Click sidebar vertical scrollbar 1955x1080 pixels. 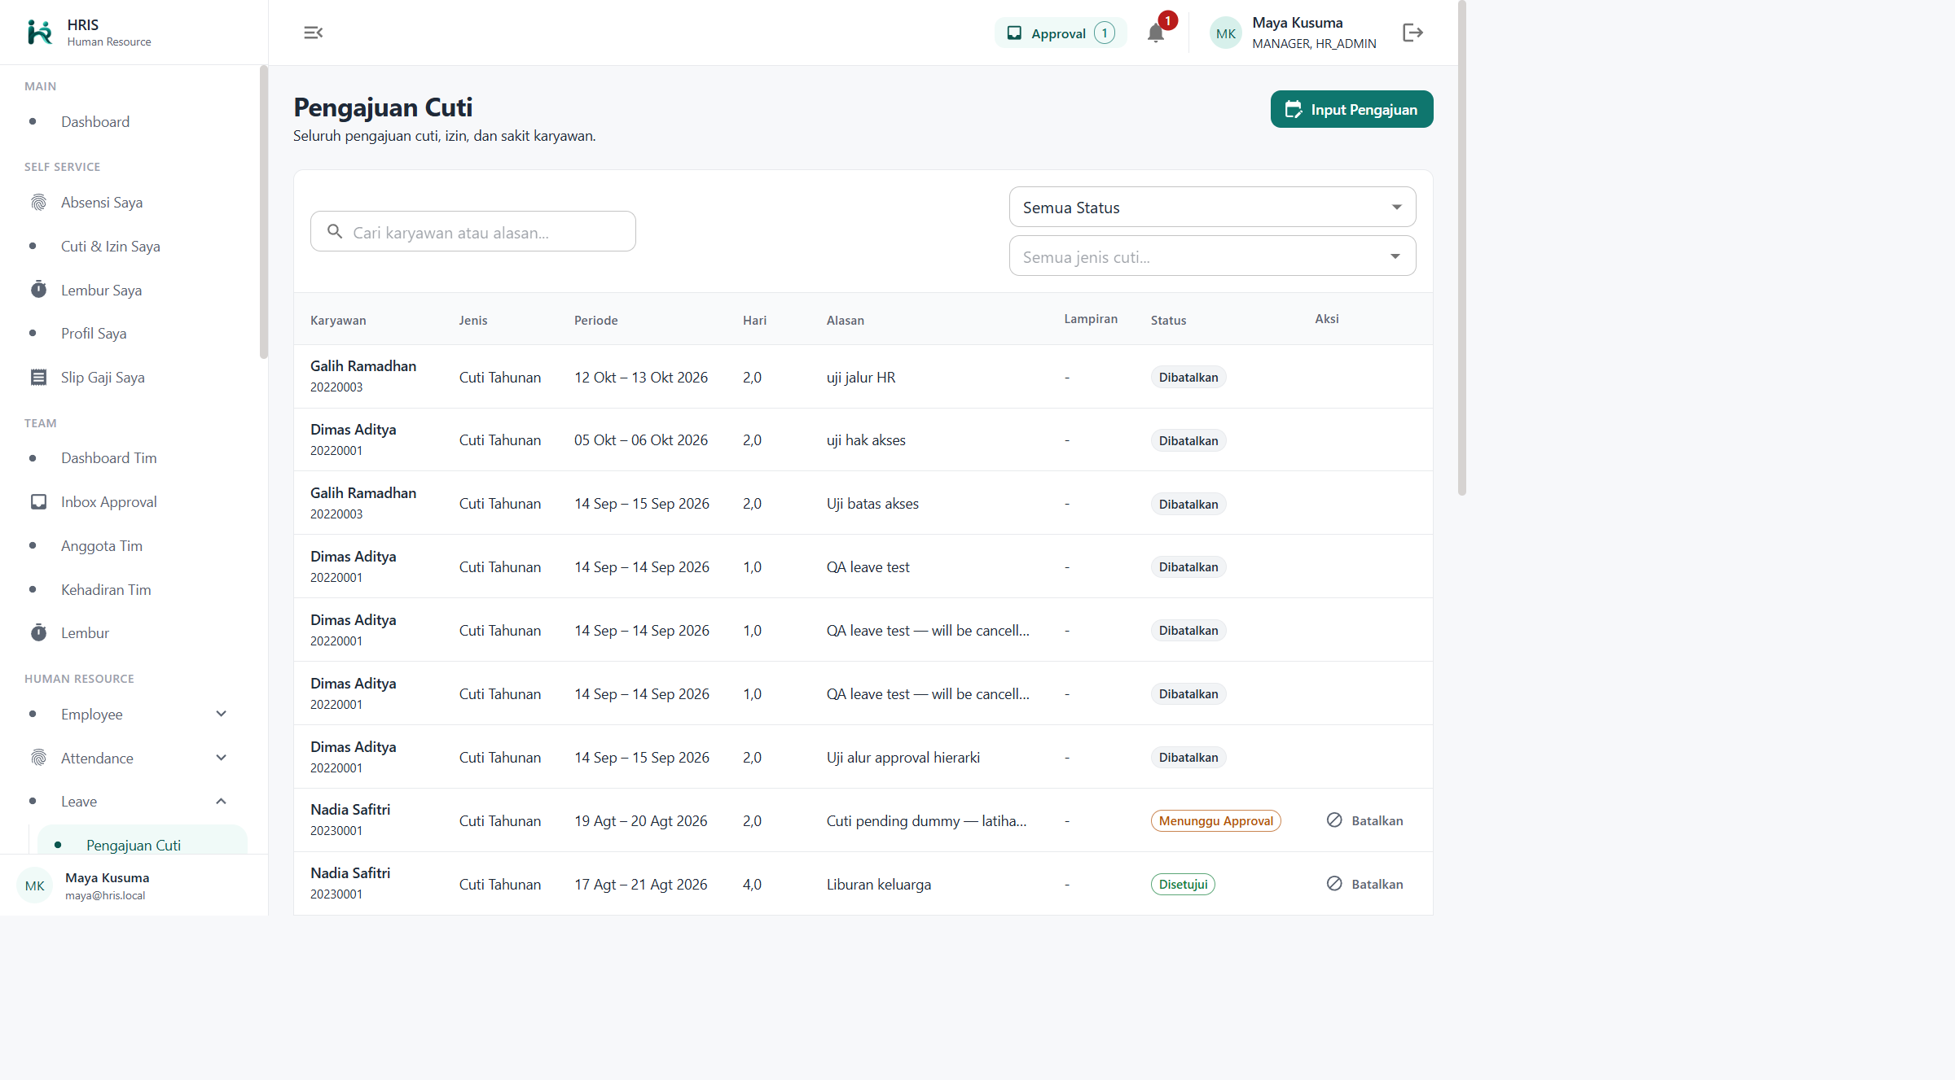(x=263, y=212)
